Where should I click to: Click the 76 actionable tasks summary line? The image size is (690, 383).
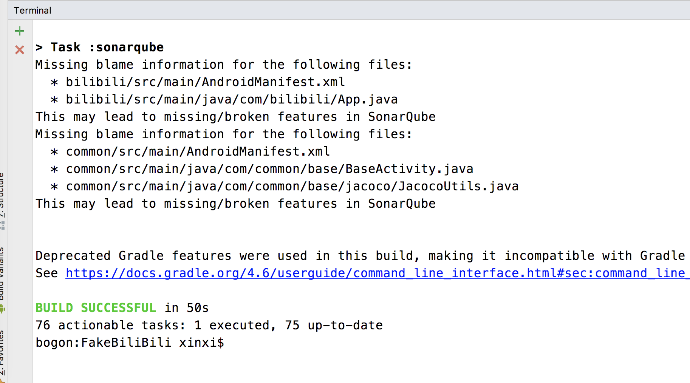pyautogui.click(x=209, y=325)
